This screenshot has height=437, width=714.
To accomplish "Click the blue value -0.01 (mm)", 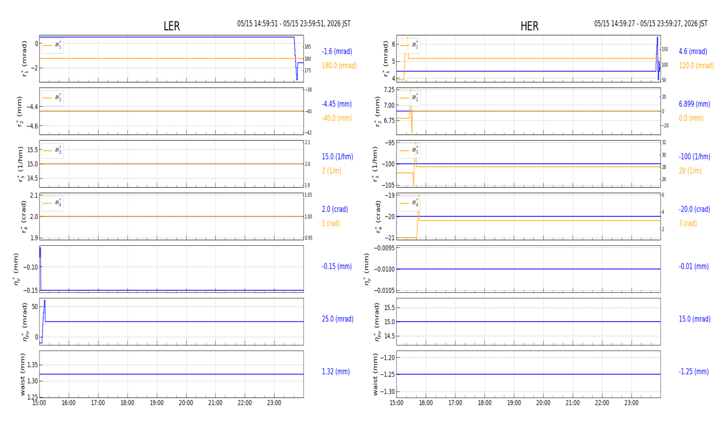I will coord(694,267).
